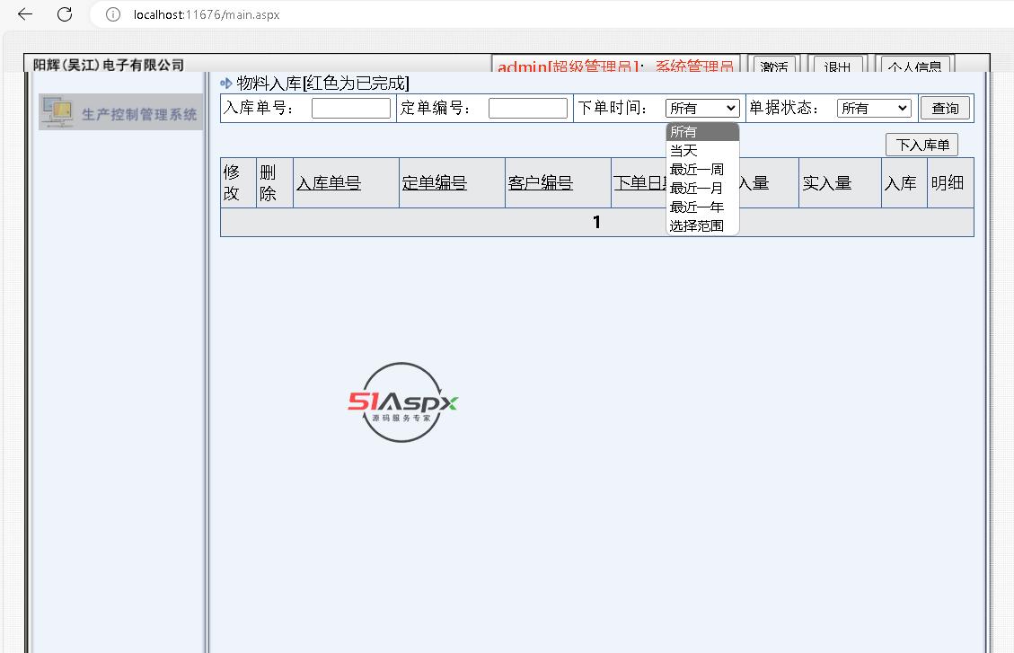Click 阳辉(吴江)电子有限公司 title text
The height and width of the screenshot is (653, 1014).
click(x=109, y=65)
